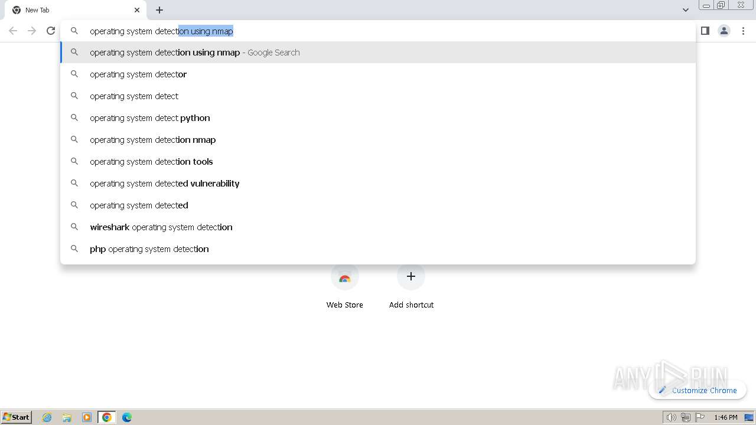Click Show desktop button in taskbar corner

749,417
